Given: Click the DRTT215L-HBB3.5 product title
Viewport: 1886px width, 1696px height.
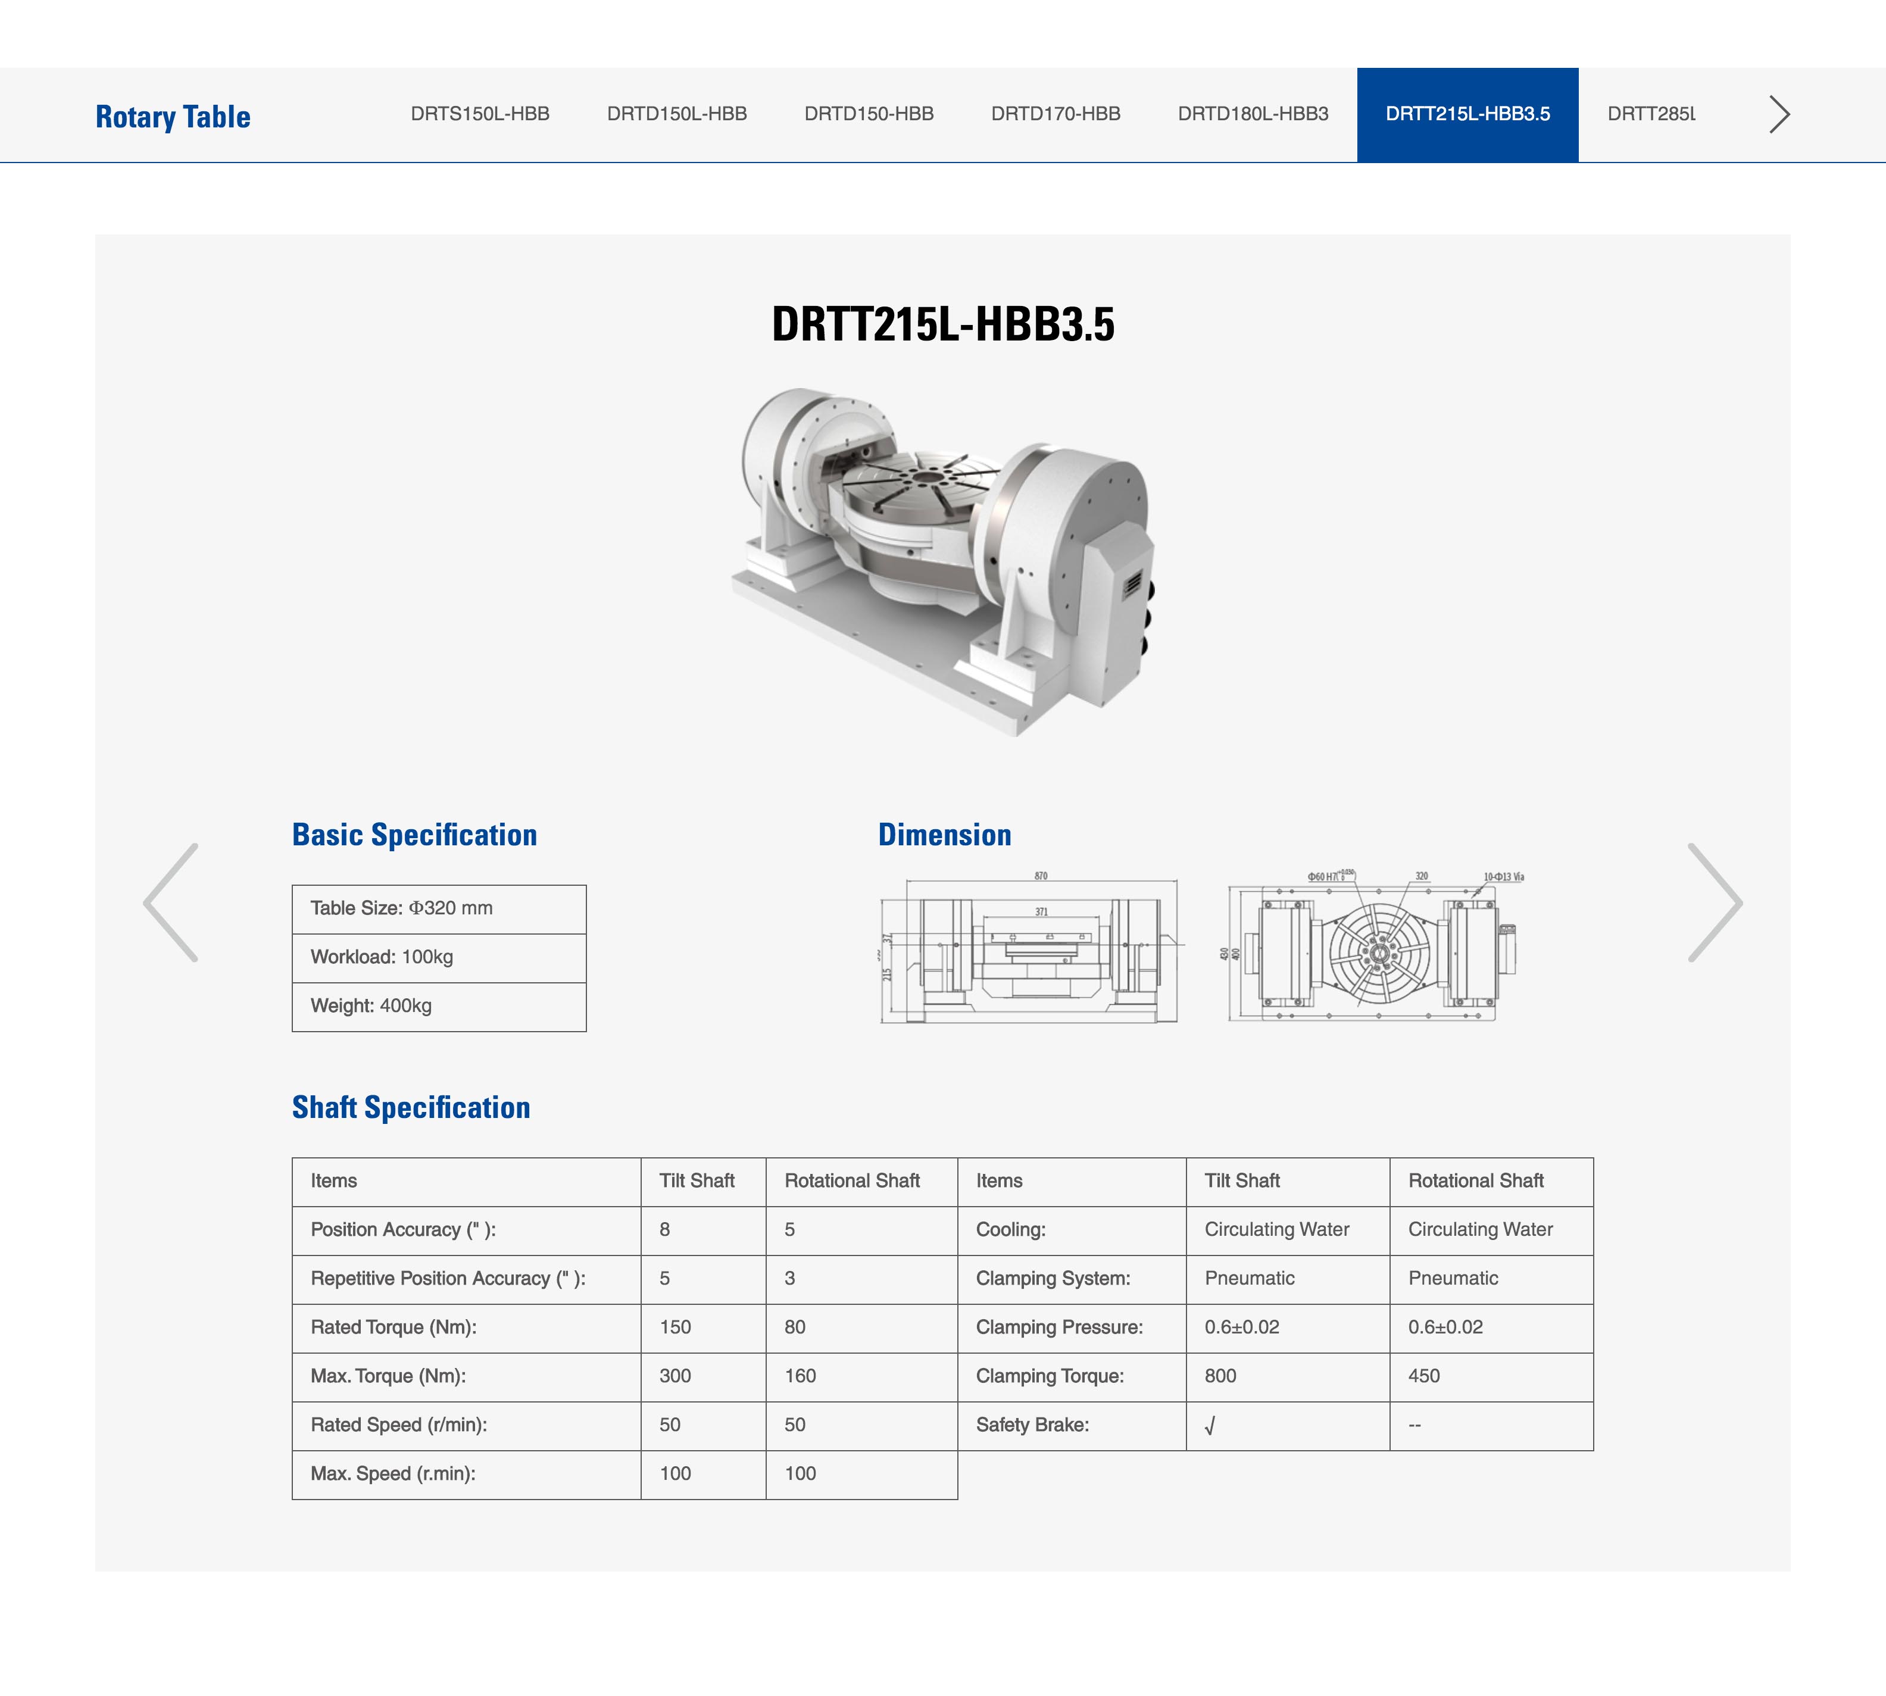Looking at the screenshot, I should click(x=942, y=324).
